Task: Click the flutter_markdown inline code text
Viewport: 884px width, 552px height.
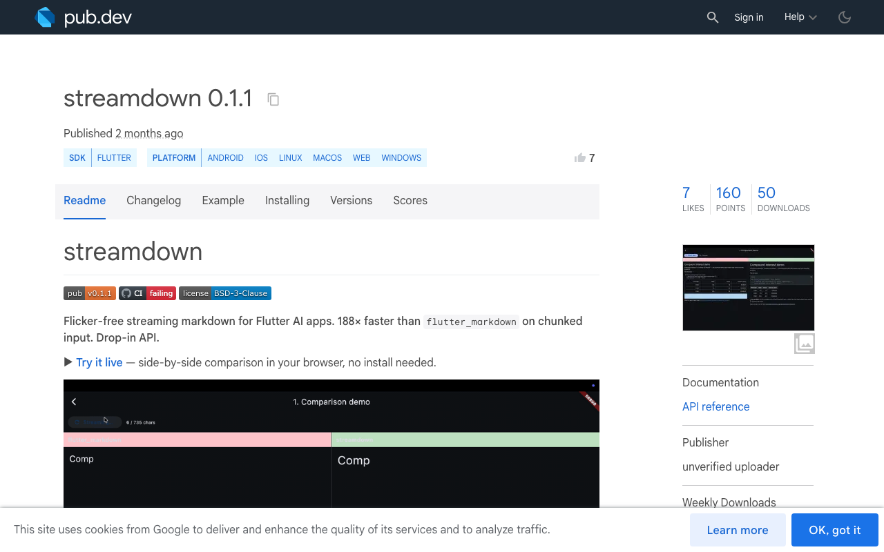Action: click(x=471, y=322)
